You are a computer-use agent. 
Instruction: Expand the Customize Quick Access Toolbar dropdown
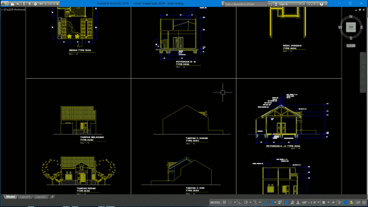click(x=57, y=4)
